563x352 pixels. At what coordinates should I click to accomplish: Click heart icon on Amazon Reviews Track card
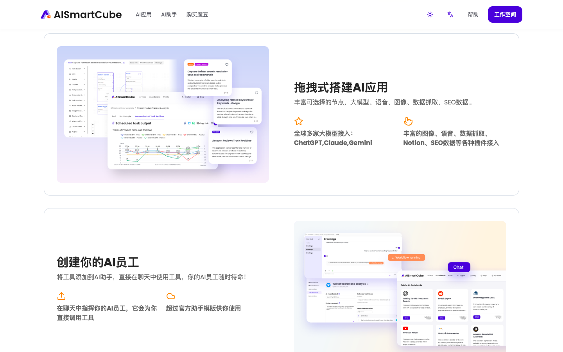click(252, 132)
